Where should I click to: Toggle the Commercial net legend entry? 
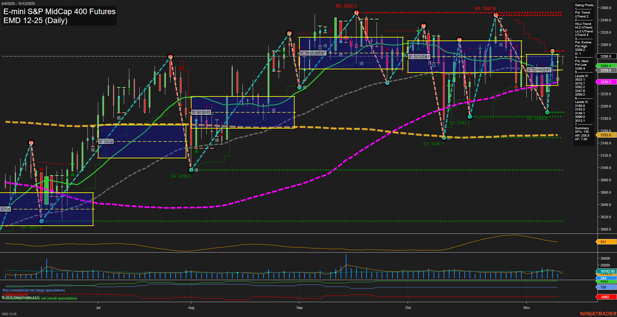point(14,294)
